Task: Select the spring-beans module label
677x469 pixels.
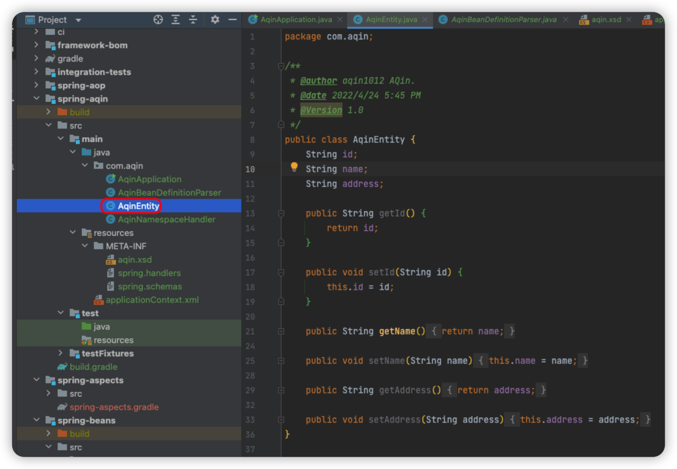Action: coord(87,420)
